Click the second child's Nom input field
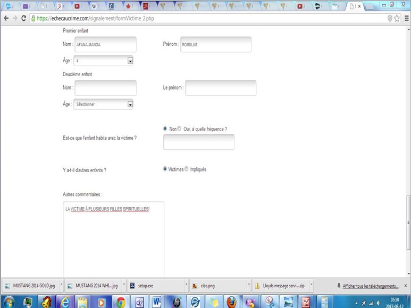This screenshot has height=308, width=411. [106, 88]
